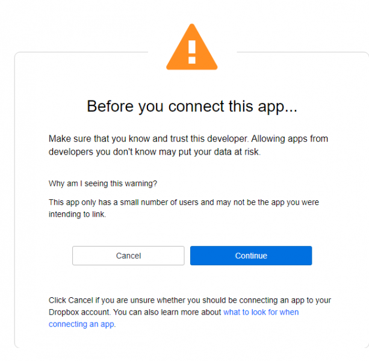Image resolution: width=369 pixels, height=361 pixels.
Task: Dismiss the dialog with the Cancel button
Action: 128,256
